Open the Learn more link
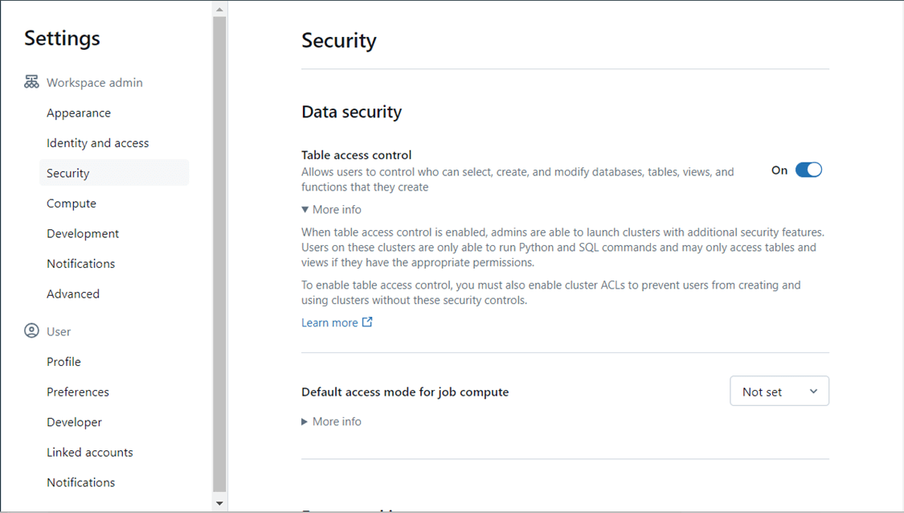904x513 pixels. tap(329, 322)
